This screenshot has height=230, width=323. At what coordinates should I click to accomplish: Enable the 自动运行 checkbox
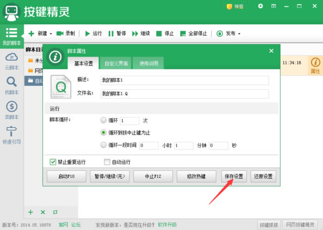pos(107,161)
